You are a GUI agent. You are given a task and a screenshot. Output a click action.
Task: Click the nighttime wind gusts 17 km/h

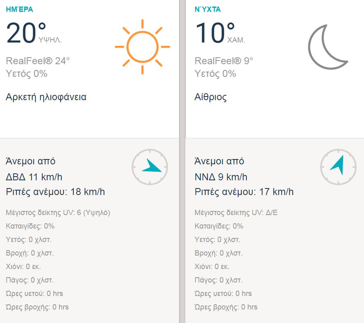click(x=244, y=192)
